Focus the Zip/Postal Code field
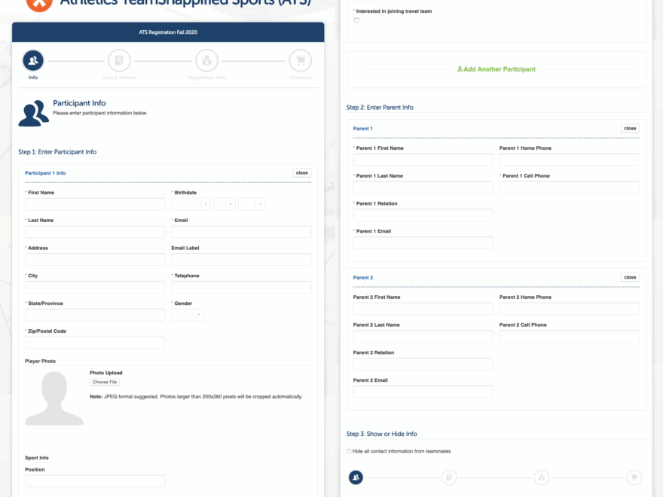The image size is (663, 497). (95, 343)
